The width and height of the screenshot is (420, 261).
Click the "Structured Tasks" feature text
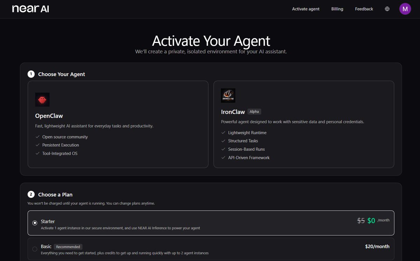[x=243, y=141]
